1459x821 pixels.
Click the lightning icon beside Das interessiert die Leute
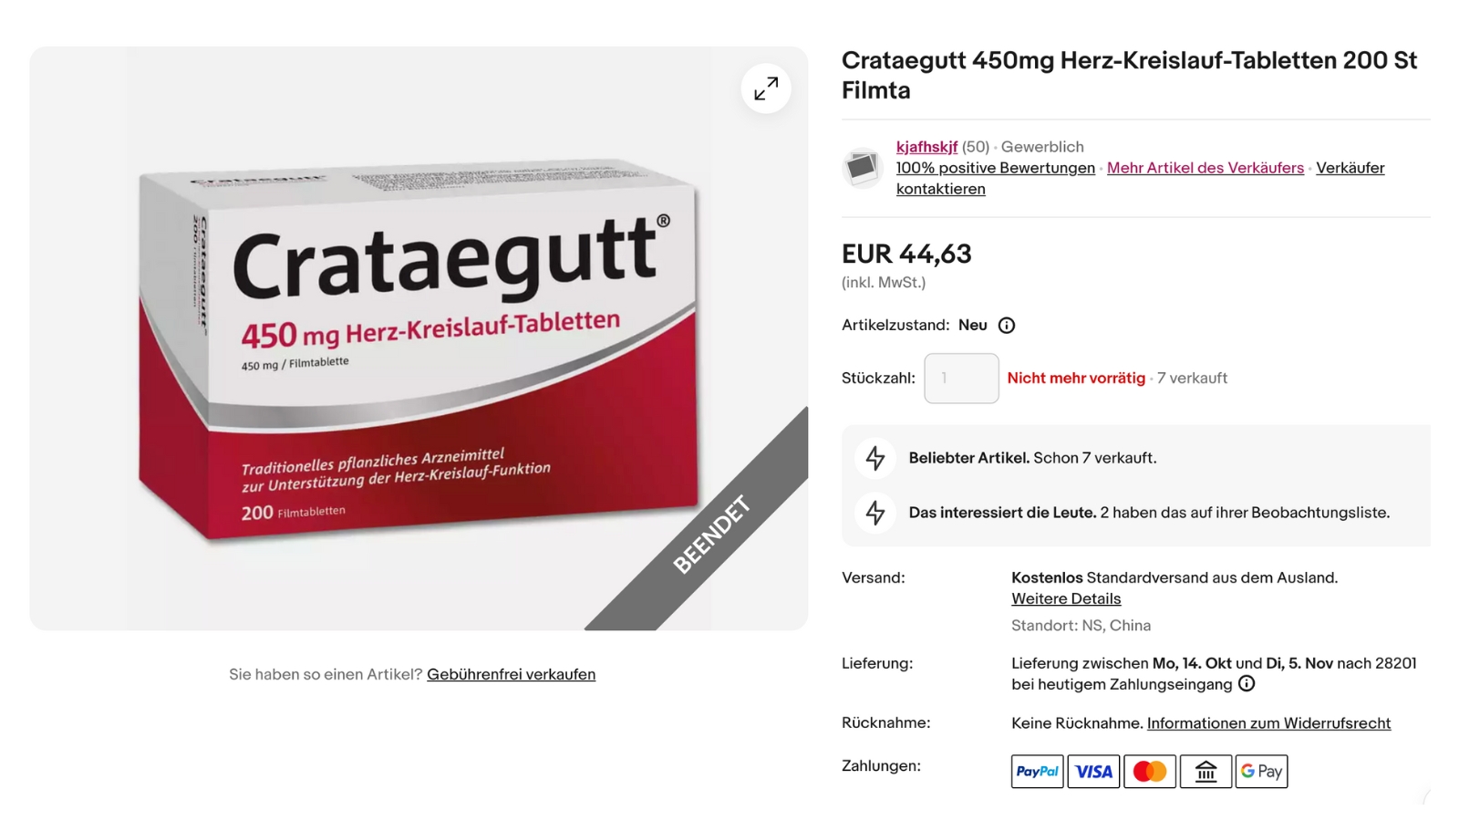875,513
